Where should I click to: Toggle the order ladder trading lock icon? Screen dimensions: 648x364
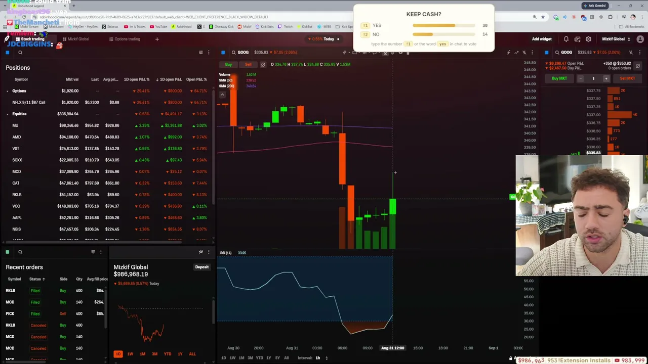pyautogui.click(x=638, y=66)
